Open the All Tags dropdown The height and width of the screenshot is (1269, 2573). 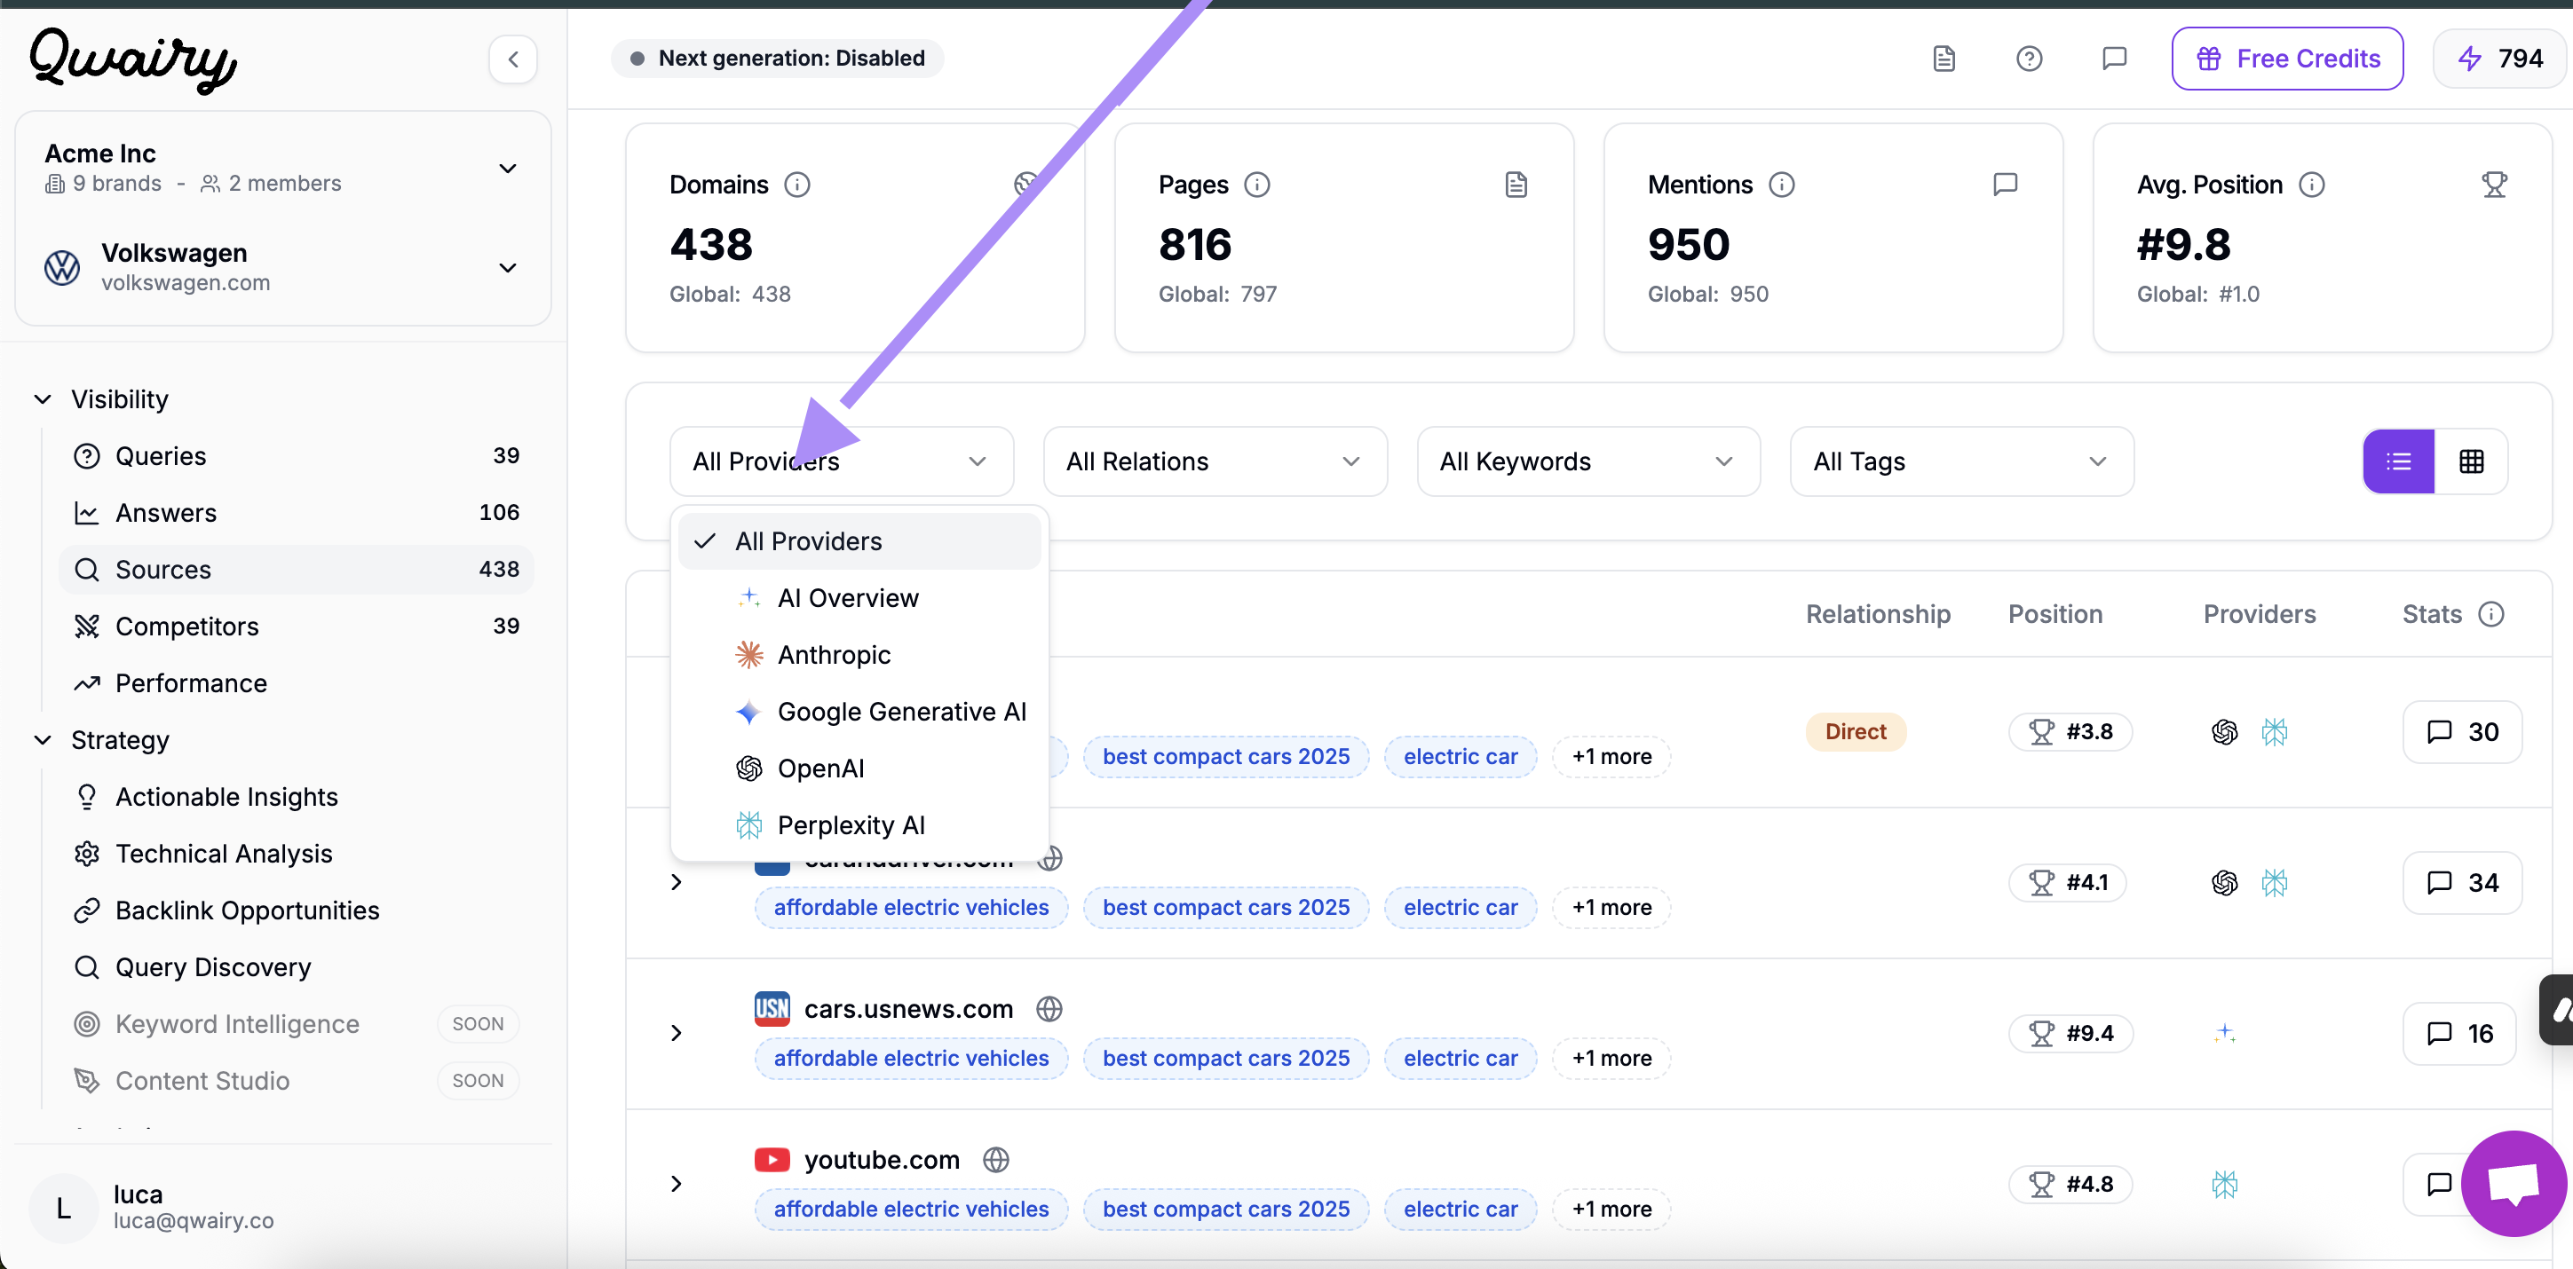1962,461
